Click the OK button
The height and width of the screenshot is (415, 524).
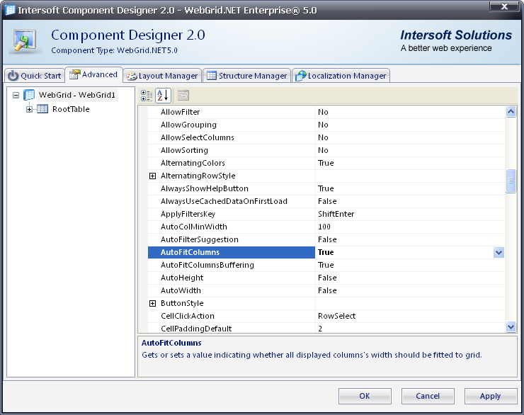(x=365, y=396)
